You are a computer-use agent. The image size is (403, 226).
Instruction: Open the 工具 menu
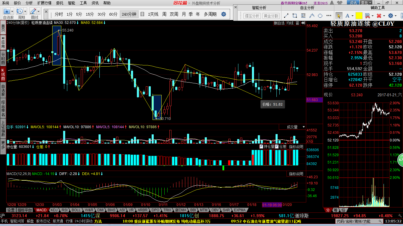pyautogui.click(x=83, y=3)
